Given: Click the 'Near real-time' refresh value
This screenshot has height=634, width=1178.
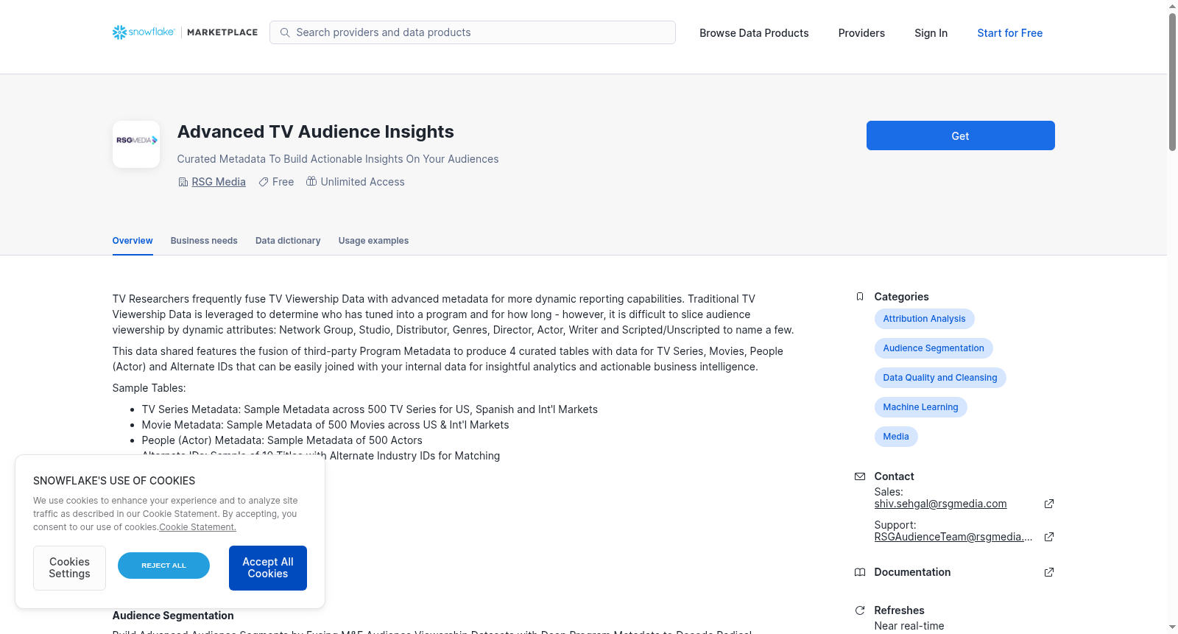Looking at the screenshot, I should tap(909, 626).
